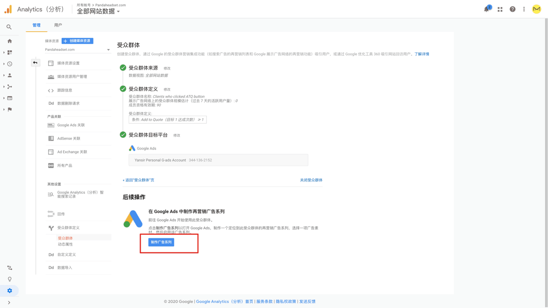Open 媒体资源设置 in the property menu
The image size is (548, 308).
tap(68, 63)
